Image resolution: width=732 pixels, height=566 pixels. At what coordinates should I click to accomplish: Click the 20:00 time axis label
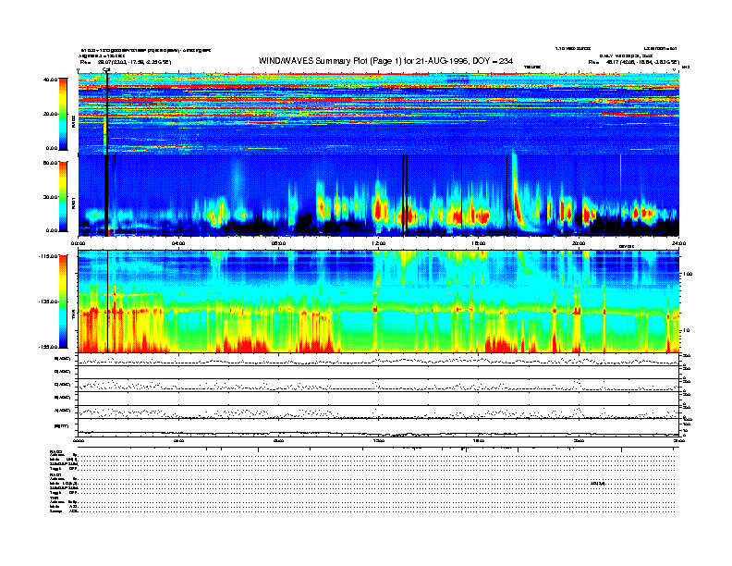[578, 243]
